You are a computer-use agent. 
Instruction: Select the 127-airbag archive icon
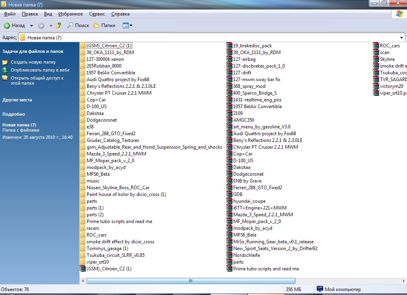coord(229,59)
